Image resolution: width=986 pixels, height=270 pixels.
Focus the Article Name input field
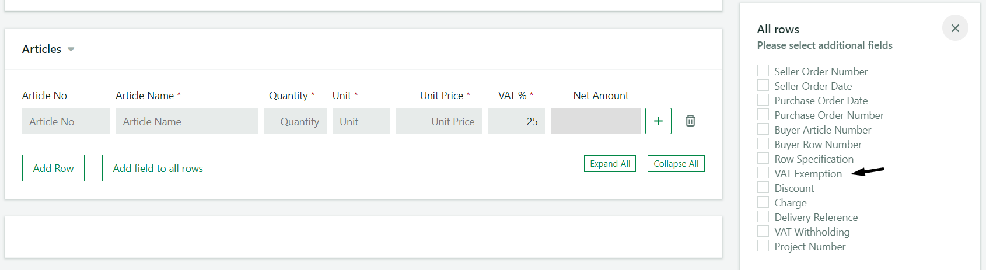(x=187, y=121)
